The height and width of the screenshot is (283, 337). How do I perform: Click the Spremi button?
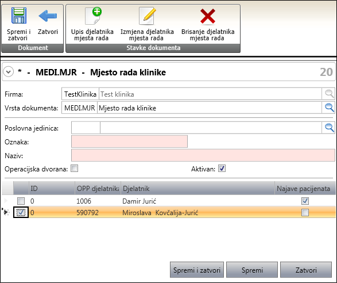point(252,270)
